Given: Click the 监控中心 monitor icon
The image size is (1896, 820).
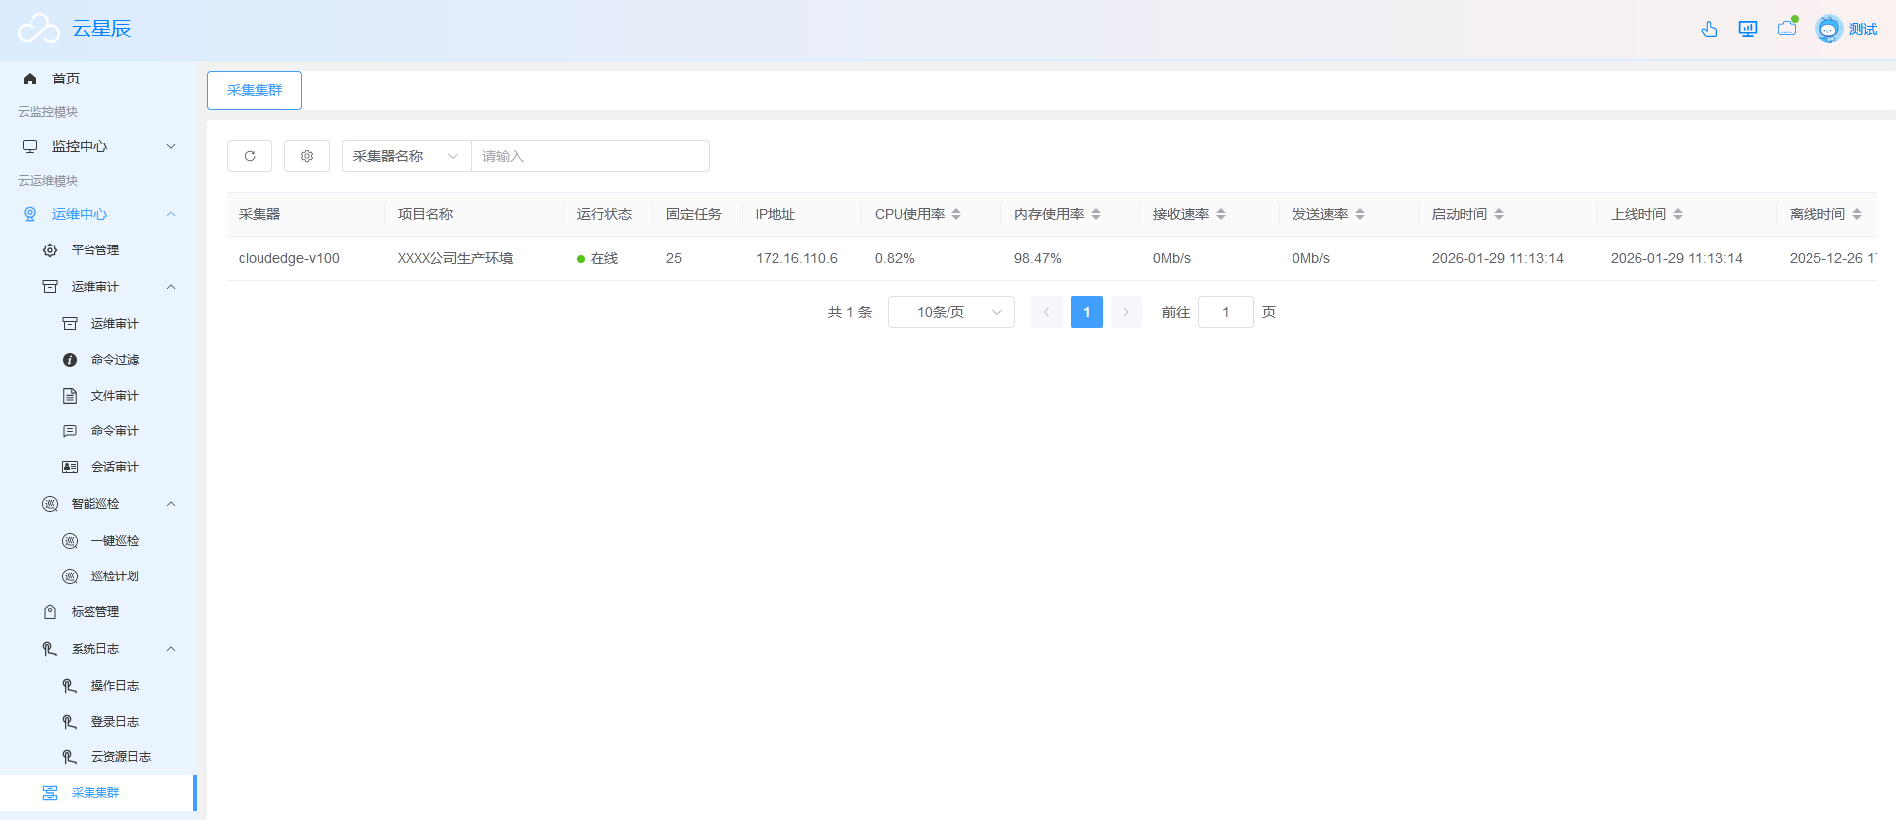Looking at the screenshot, I should pyautogui.click(x=30, y=146).
